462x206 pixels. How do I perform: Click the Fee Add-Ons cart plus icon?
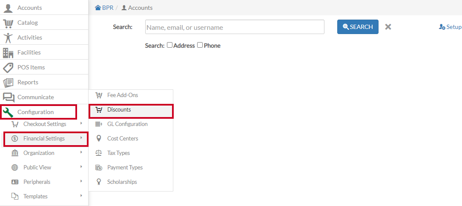click(99, 95)
